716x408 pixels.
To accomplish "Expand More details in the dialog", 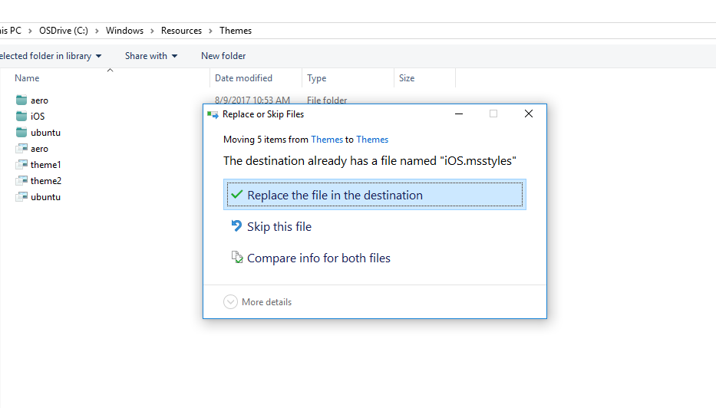I will pos(230,302).
